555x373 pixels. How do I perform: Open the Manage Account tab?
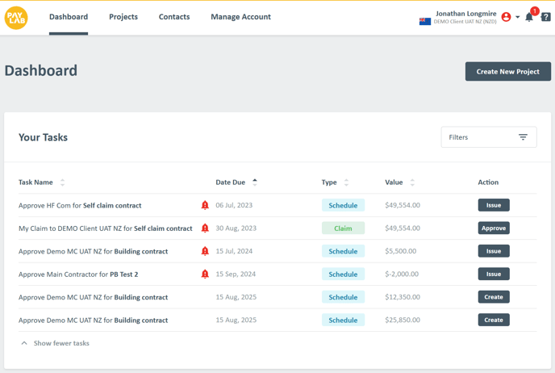pyautogui.click(x=240, y=17)
